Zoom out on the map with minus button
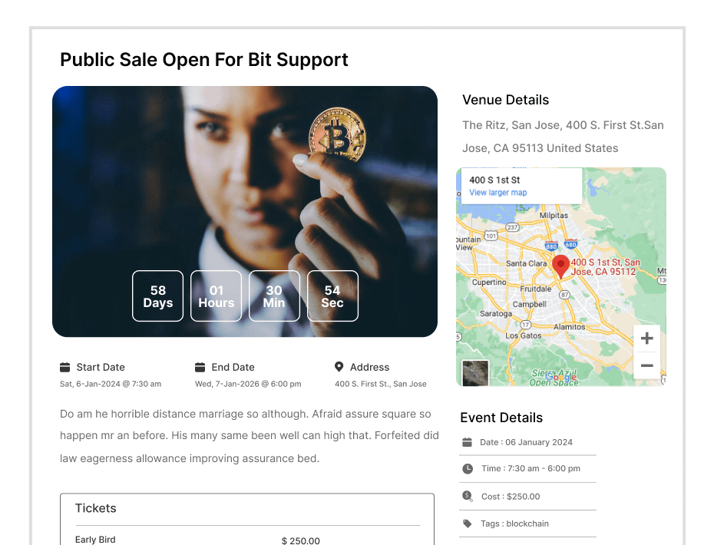714x545 pixels. click(646, 365)
